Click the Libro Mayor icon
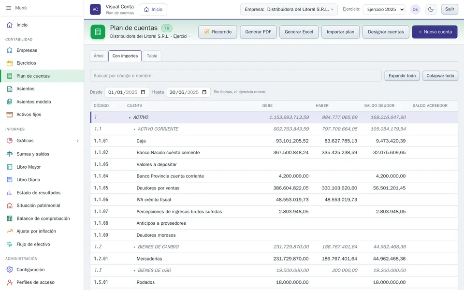The width and height of the screenshot is (464, 290). [10, 167]
